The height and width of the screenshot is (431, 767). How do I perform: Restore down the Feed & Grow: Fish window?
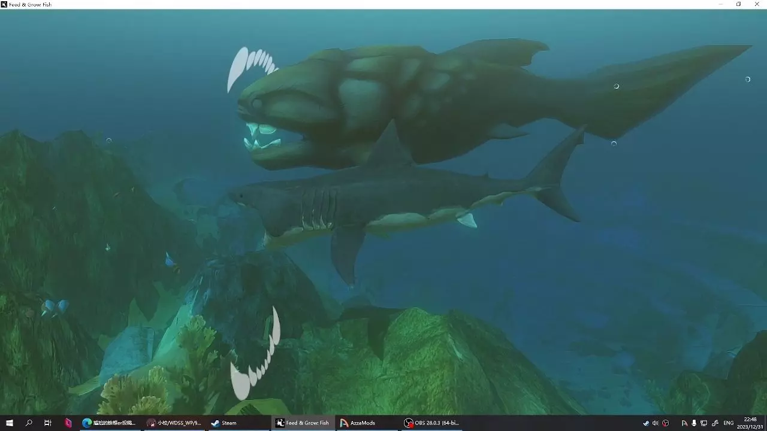click(739, 4)
